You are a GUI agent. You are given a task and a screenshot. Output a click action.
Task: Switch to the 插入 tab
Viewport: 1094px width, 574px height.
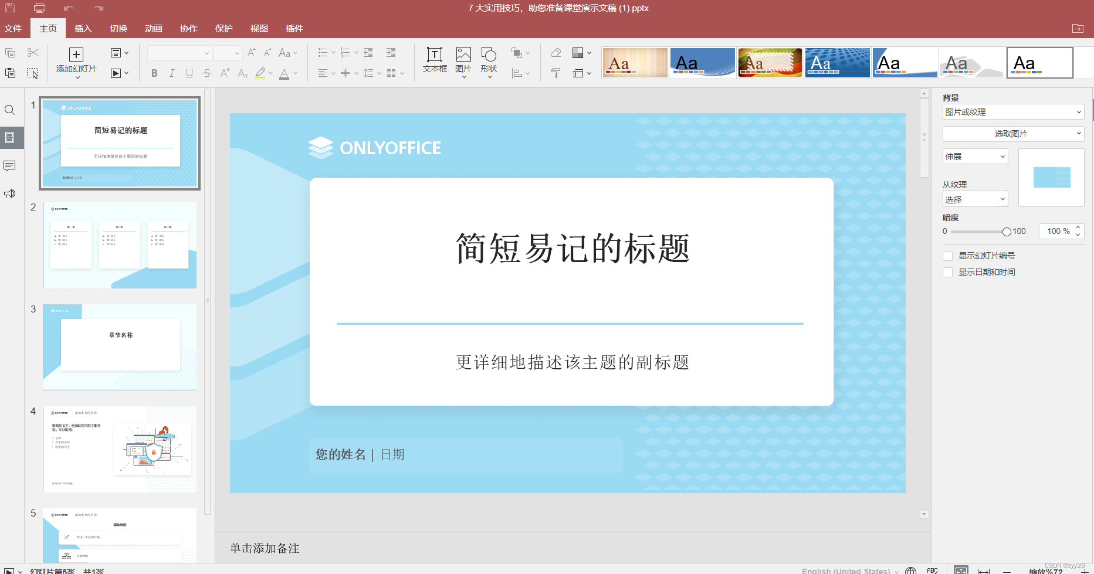pos(83,28)
